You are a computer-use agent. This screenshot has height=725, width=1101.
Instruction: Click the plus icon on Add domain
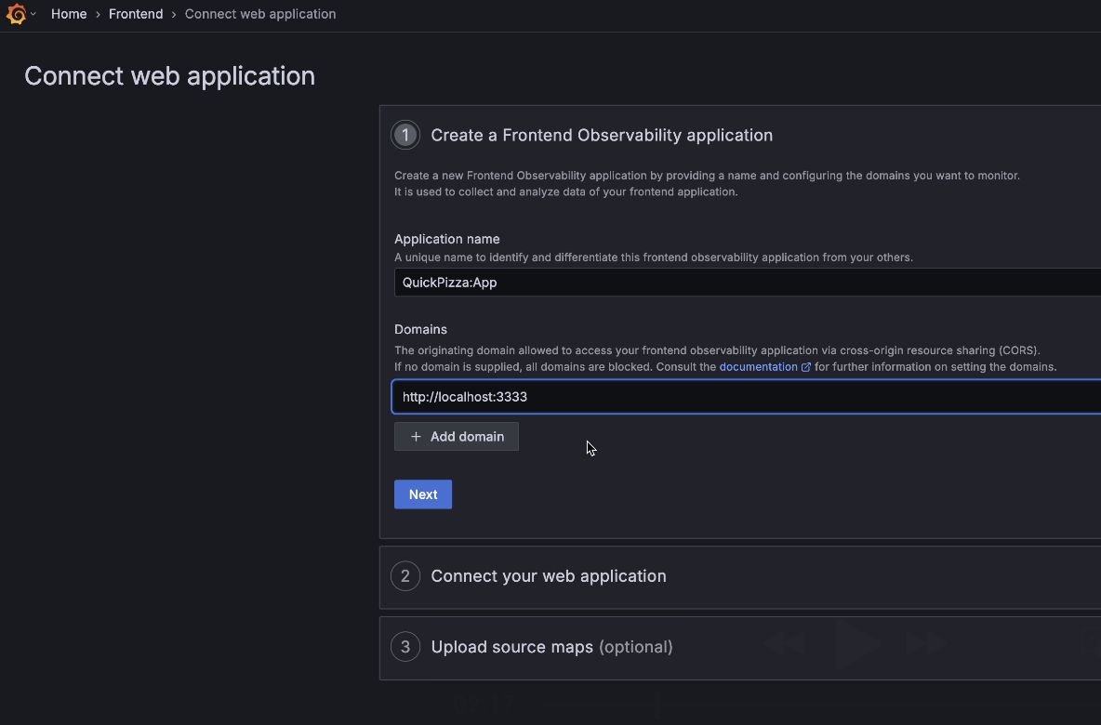point(416,437)
